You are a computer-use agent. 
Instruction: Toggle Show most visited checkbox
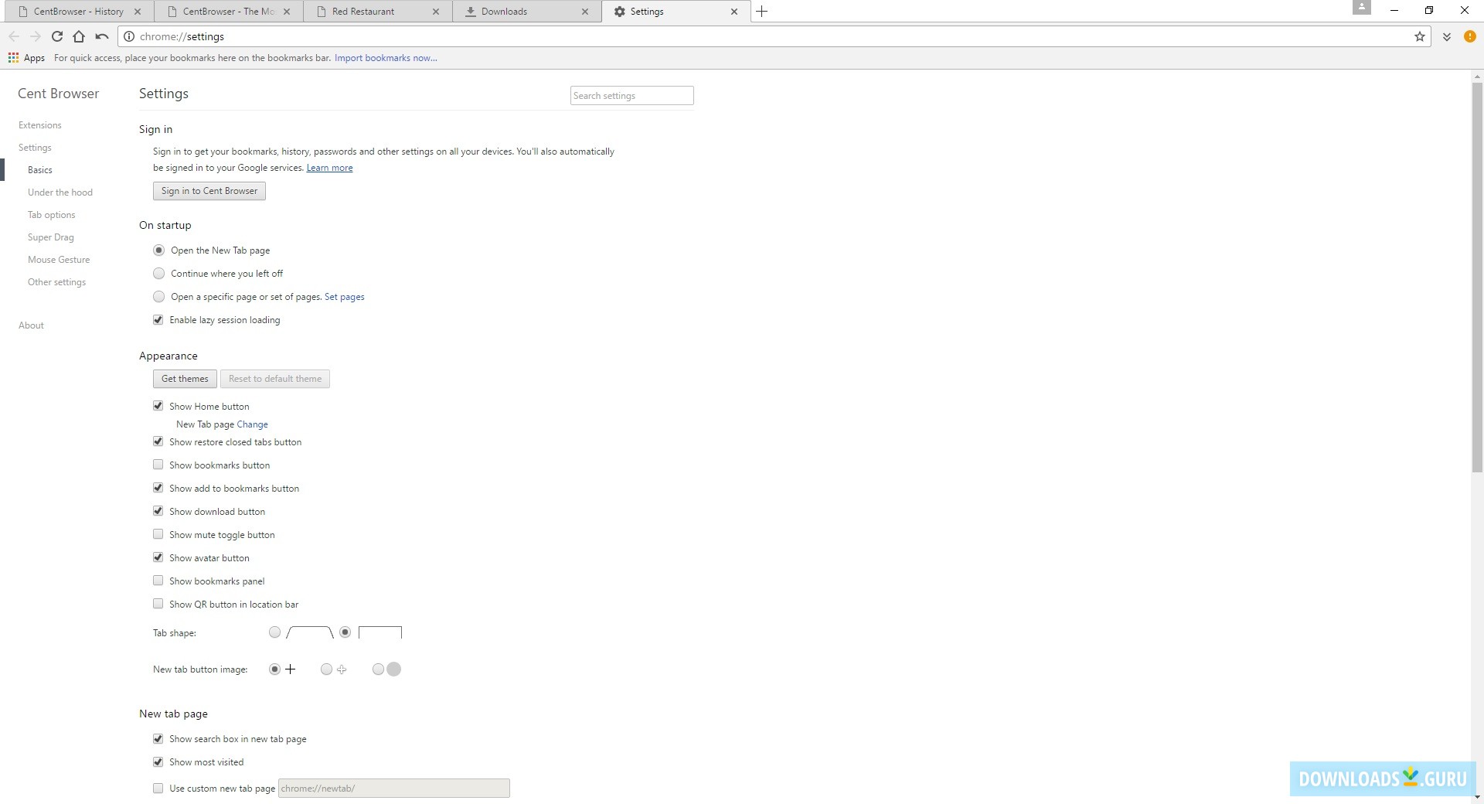[158, 762]
